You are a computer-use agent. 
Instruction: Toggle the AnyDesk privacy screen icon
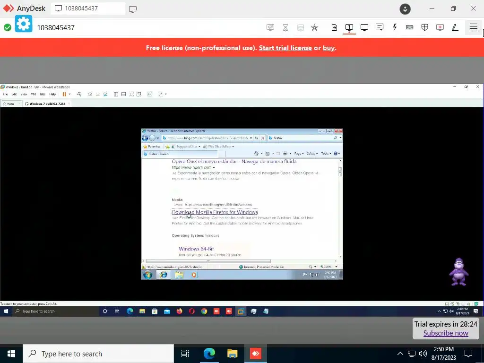270,27
